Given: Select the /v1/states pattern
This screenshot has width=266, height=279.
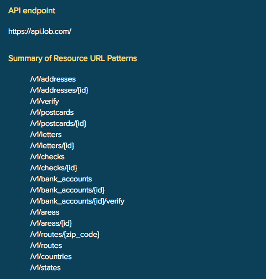Looking at the screenshot, I should coord(45,268).
